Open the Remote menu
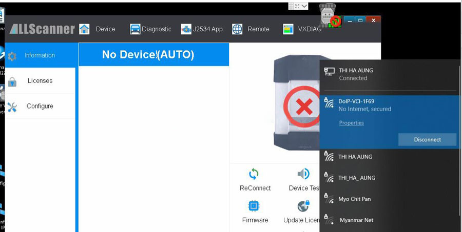This screenshot has width=462, height=232. click(258, 29)
